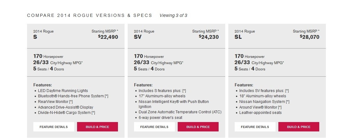357x138 pixels.
Task: Click Feature Details for Rogue S
Action: point(54,127)
